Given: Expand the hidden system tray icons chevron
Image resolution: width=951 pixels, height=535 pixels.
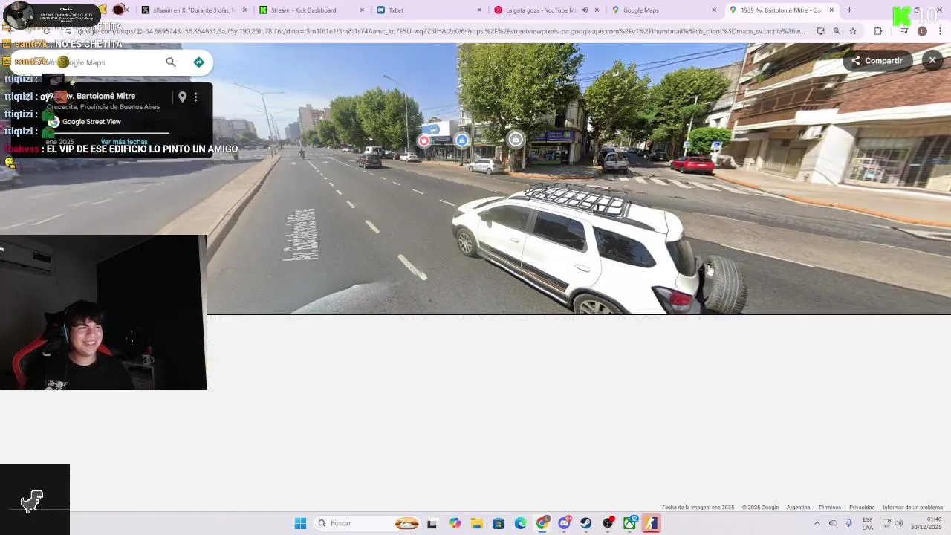Looking at the screenshot, I should pyautogui.click(x=817, y=523).
